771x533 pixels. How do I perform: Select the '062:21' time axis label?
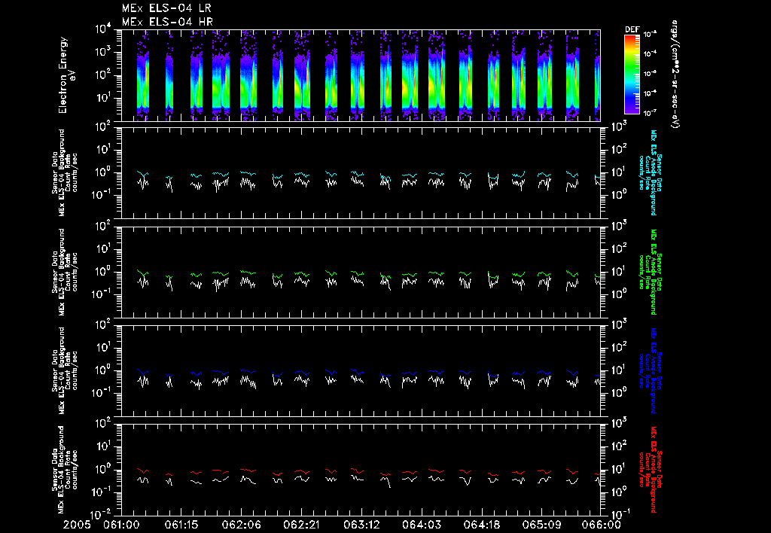click(301, 525)
